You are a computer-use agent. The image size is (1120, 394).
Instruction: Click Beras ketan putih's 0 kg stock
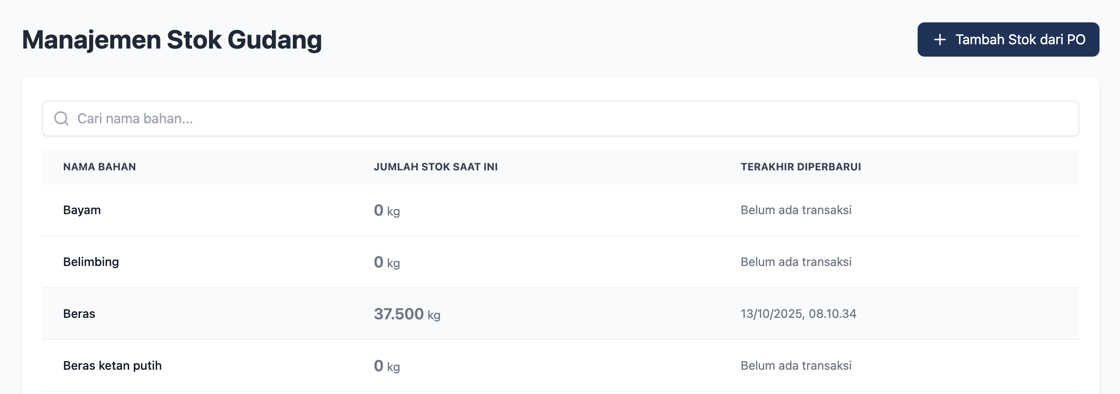[387, 366]
